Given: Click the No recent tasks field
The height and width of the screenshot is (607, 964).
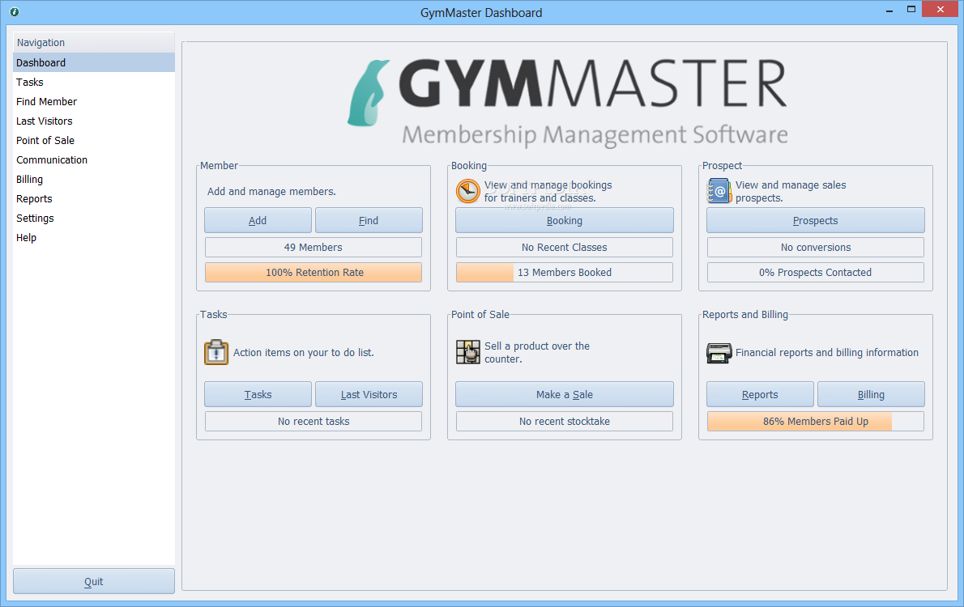Looking at the screenshot, I should coord(314,422).
